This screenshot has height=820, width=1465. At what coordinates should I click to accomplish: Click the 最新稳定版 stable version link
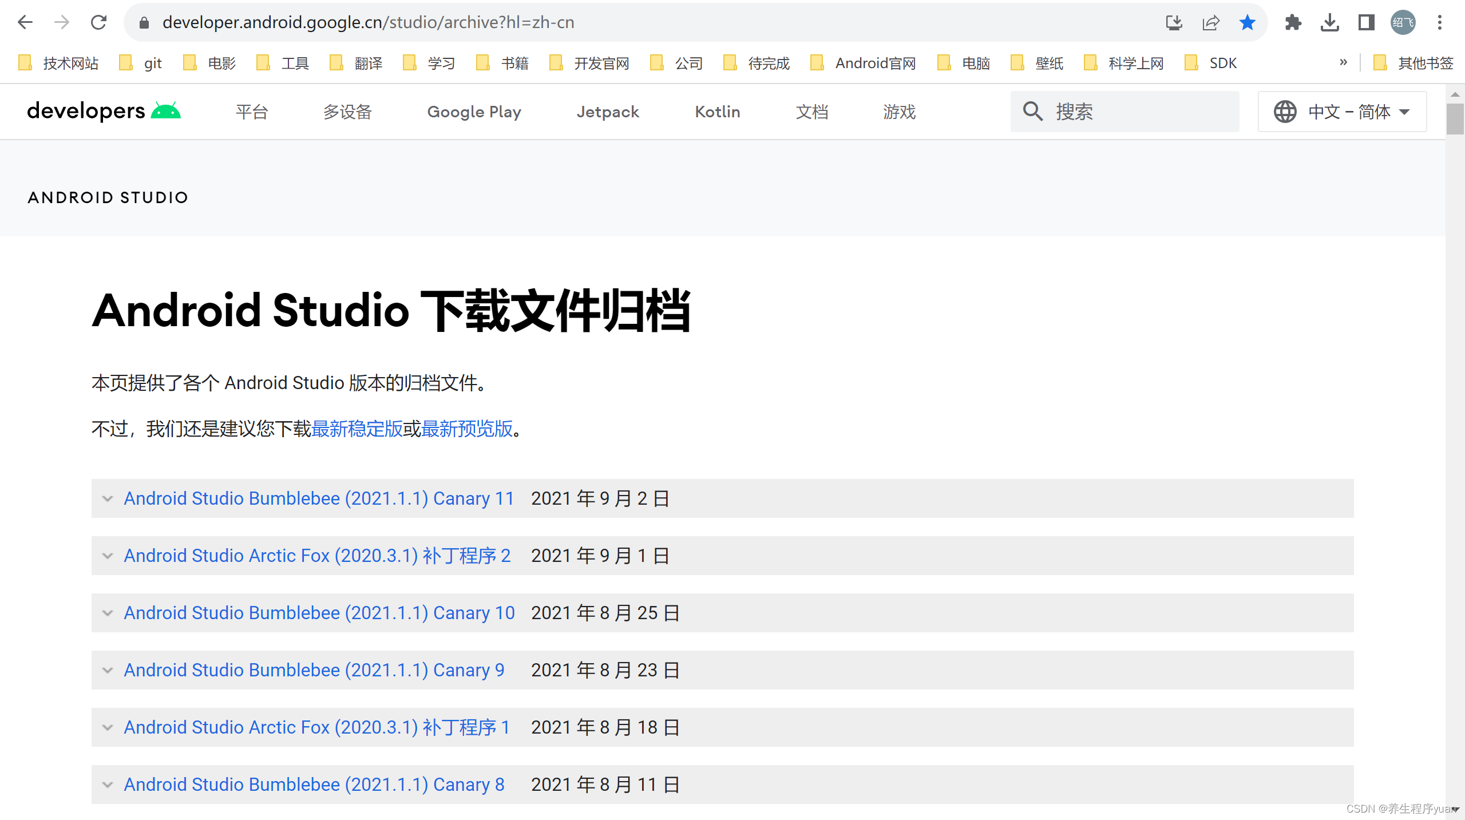tap(355, 430)
